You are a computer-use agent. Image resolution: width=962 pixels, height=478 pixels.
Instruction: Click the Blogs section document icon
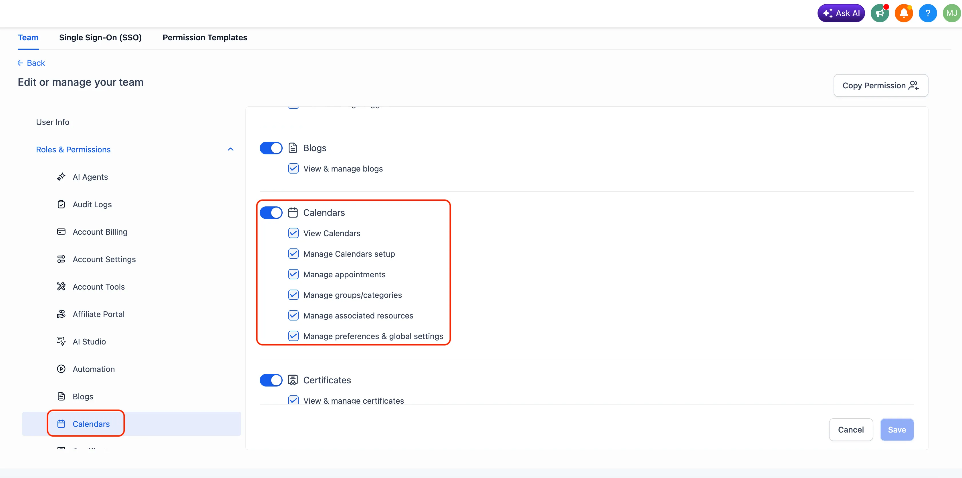coord(293,148)
